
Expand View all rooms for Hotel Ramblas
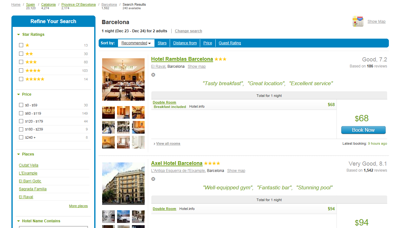pos(168,144)
